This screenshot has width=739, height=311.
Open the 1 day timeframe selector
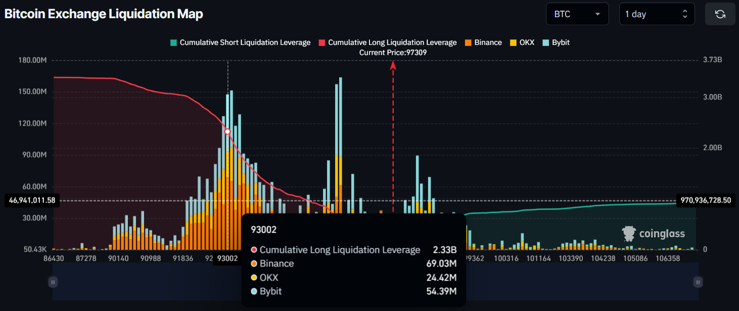pos(657,14)
